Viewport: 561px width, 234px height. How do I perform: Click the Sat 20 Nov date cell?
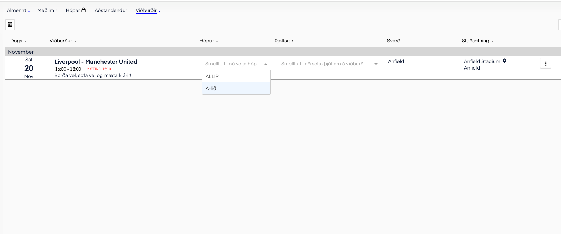[29, 68]
